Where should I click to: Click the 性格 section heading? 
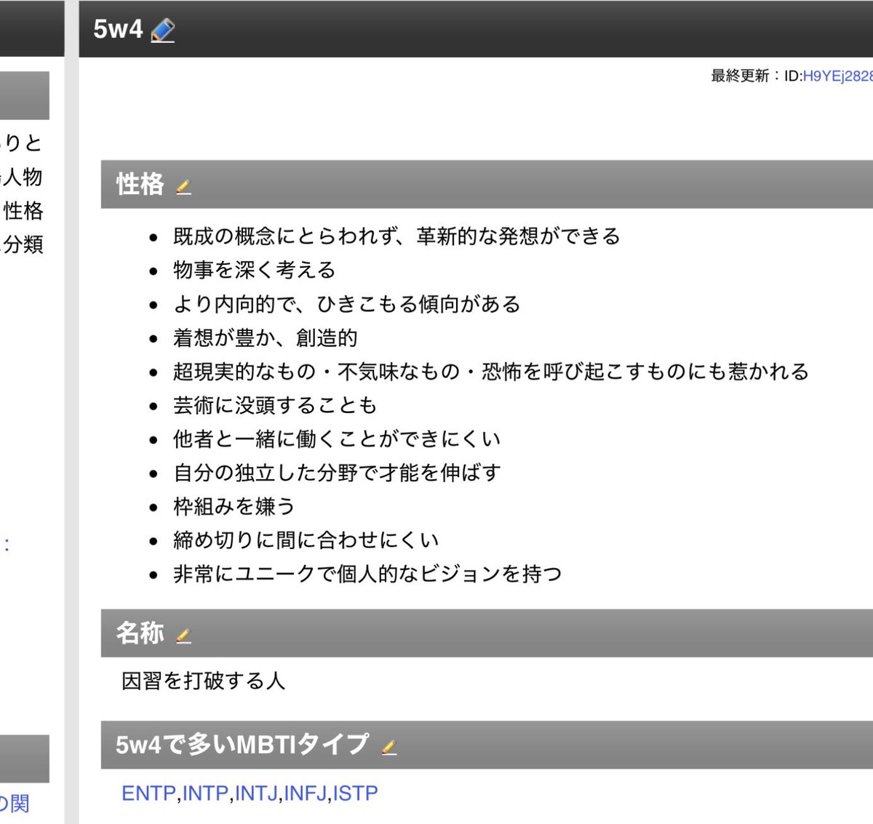pos(140,184)
